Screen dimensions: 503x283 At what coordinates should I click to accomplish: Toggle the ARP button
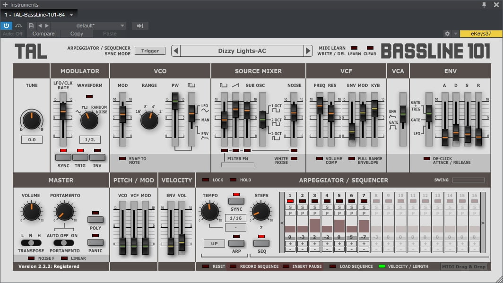click(x=236, y=243)
